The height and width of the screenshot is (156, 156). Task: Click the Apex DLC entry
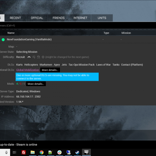coord(57,65)
